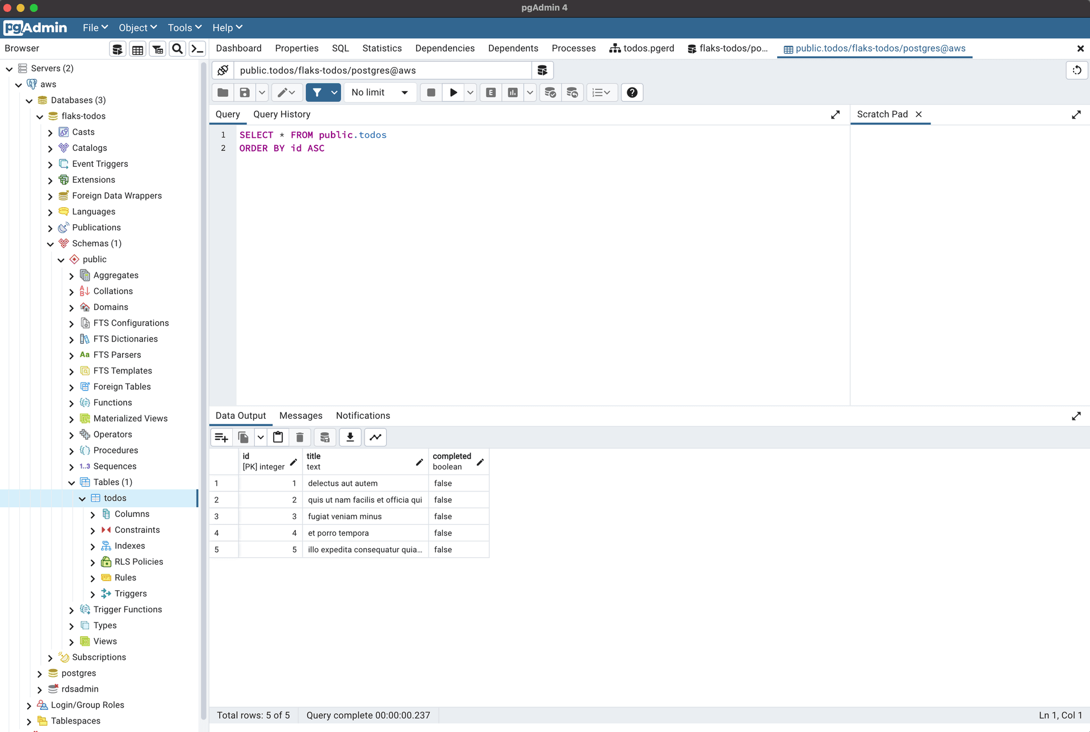Delete the selected row with trash icon
Viewport: 1090px width, 732px height.
point(300,437)
